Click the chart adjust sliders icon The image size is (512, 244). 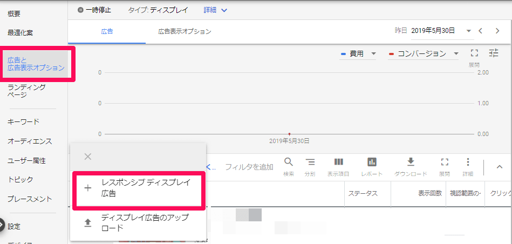[494, 53]
